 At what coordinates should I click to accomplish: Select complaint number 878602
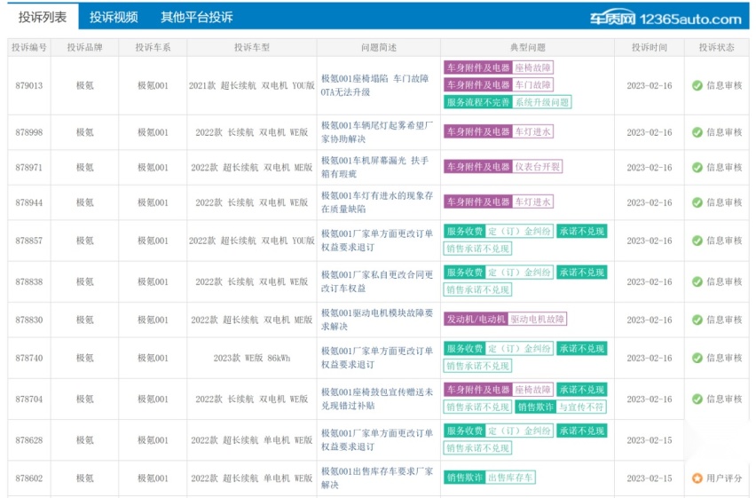[29, 478]
